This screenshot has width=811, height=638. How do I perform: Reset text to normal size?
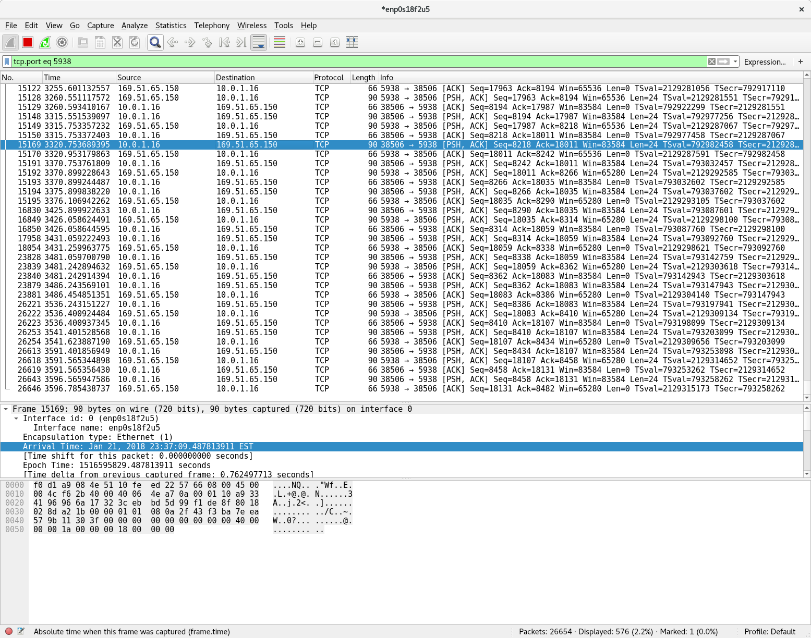[335, 43]
